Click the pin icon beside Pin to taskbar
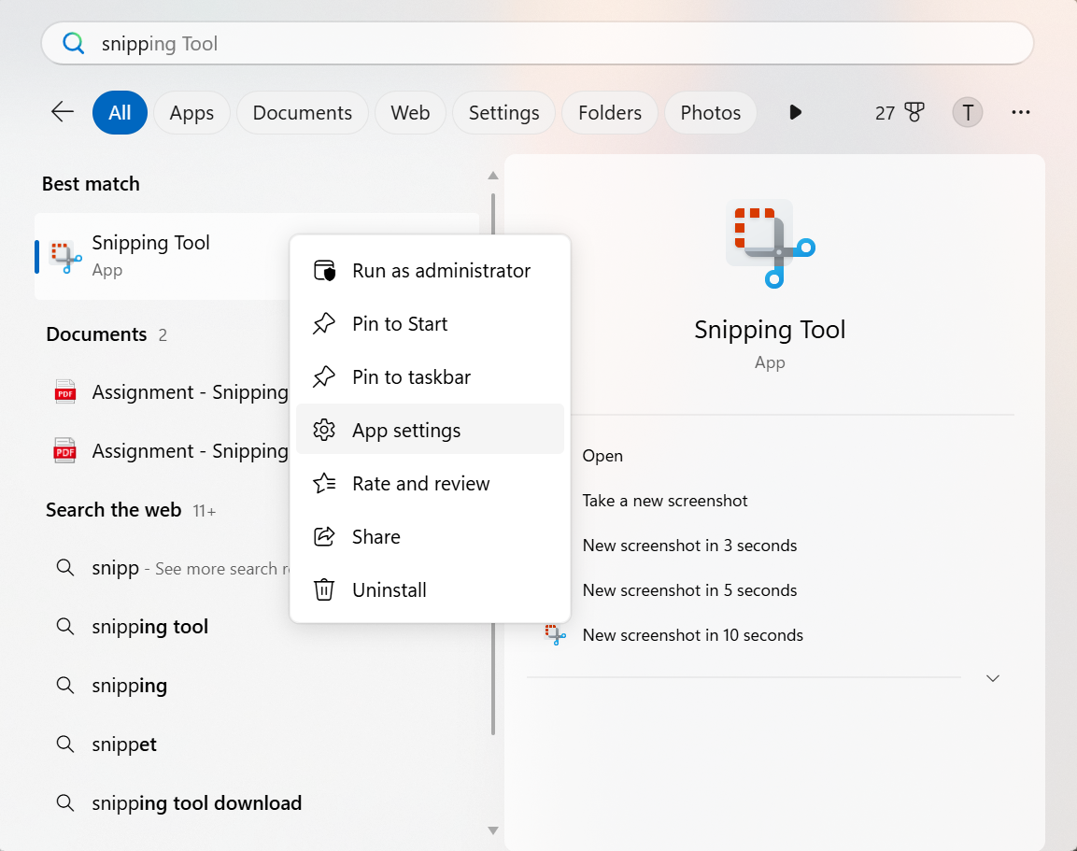The width and height of the screenshot is (1077, 851). click(324, 377)
